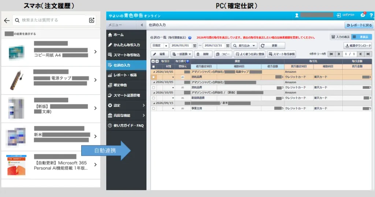Jump to last page of results

[368, 54]
